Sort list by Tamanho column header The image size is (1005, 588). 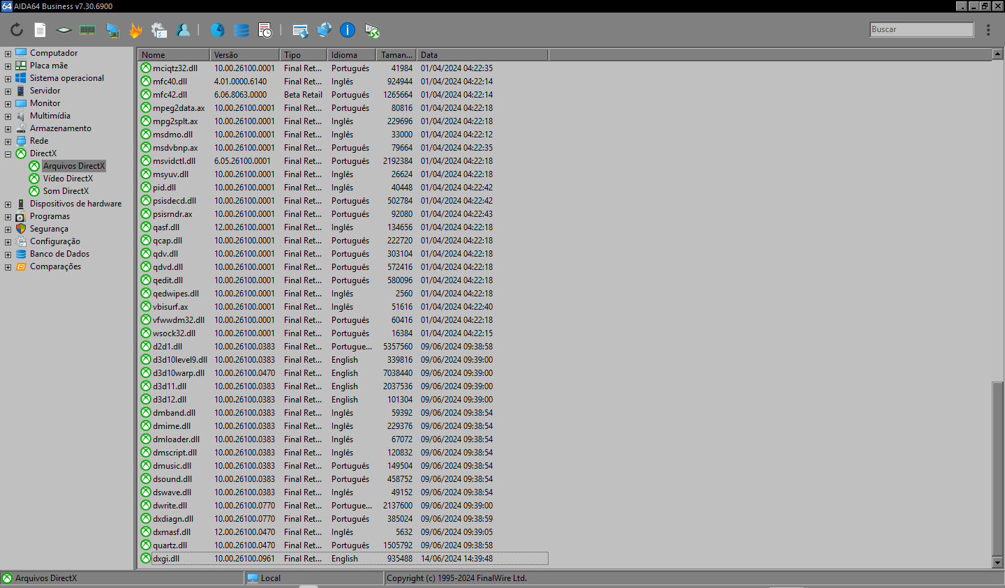(396, 55)
